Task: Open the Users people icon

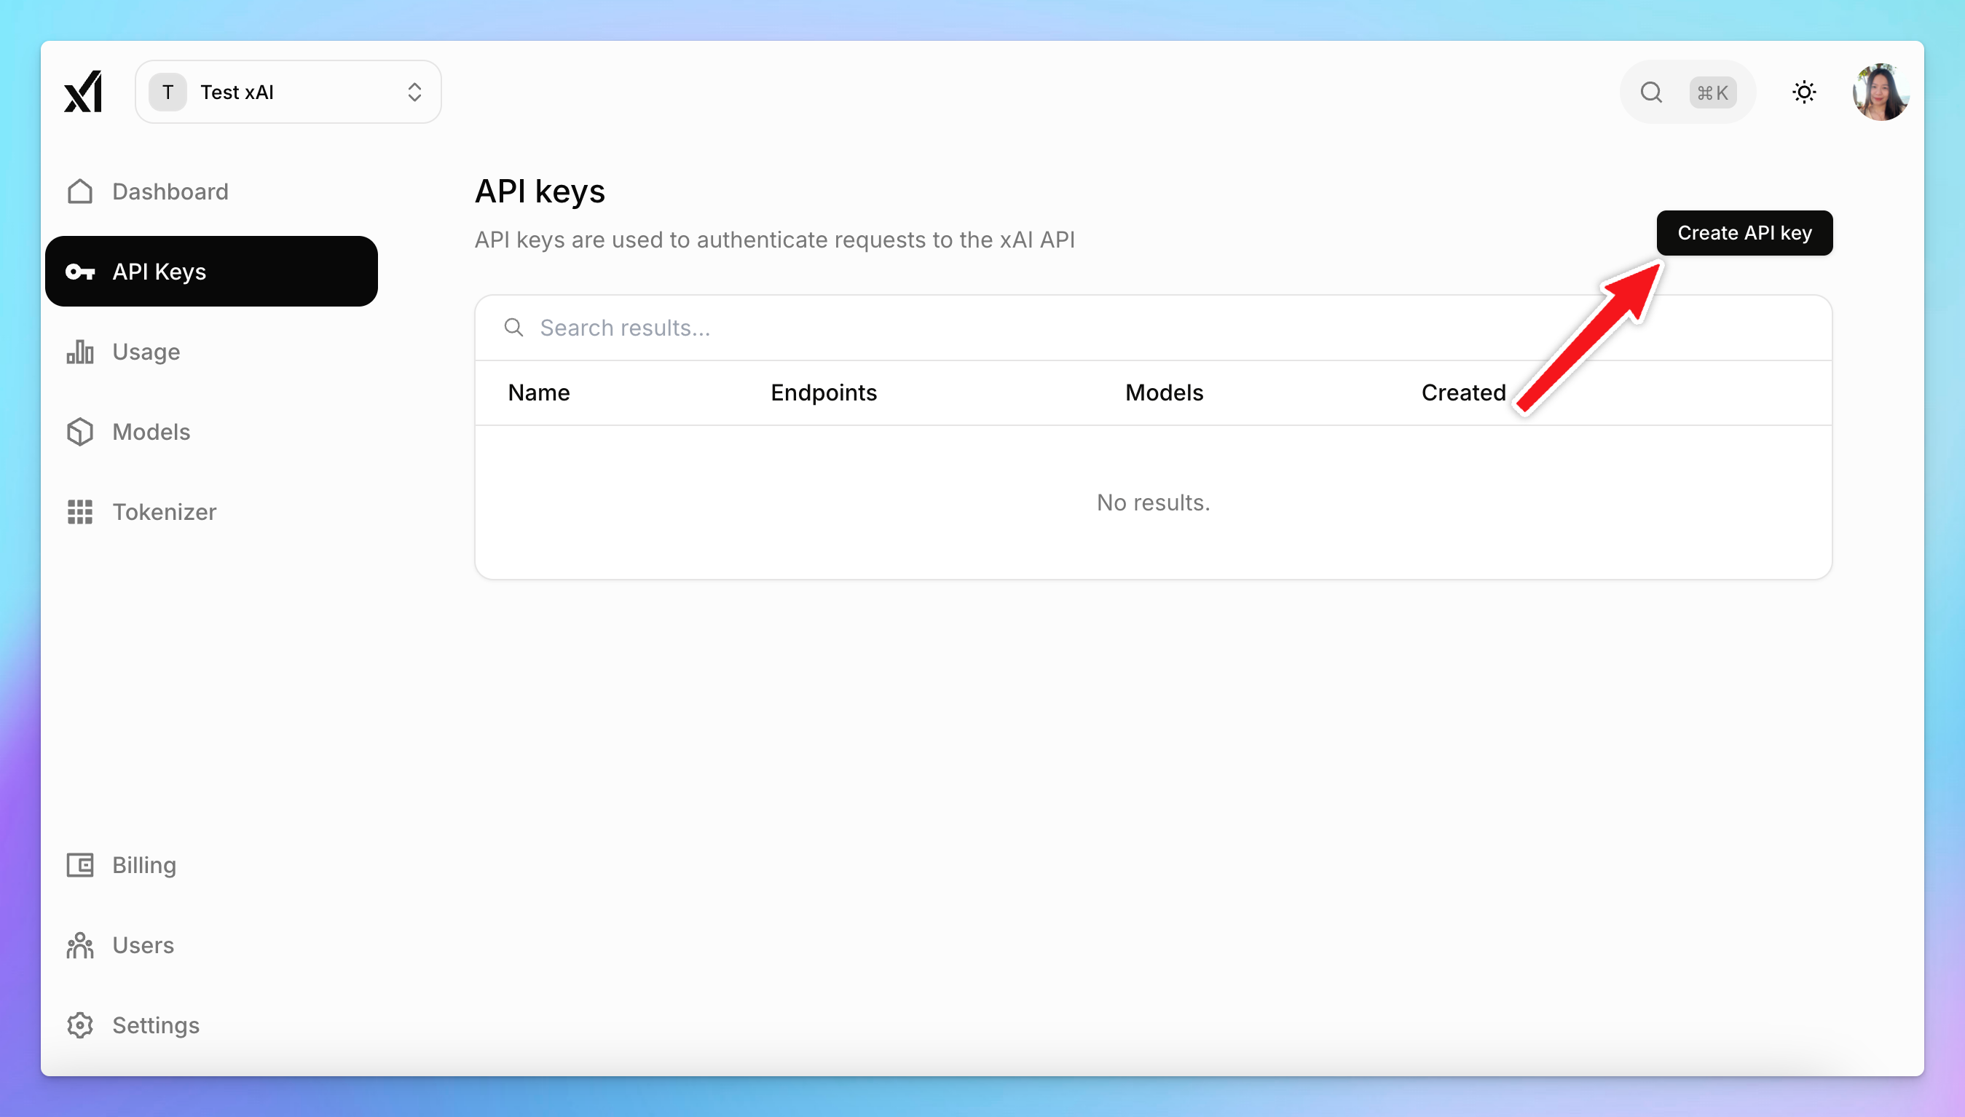Action: coord(80,945)
